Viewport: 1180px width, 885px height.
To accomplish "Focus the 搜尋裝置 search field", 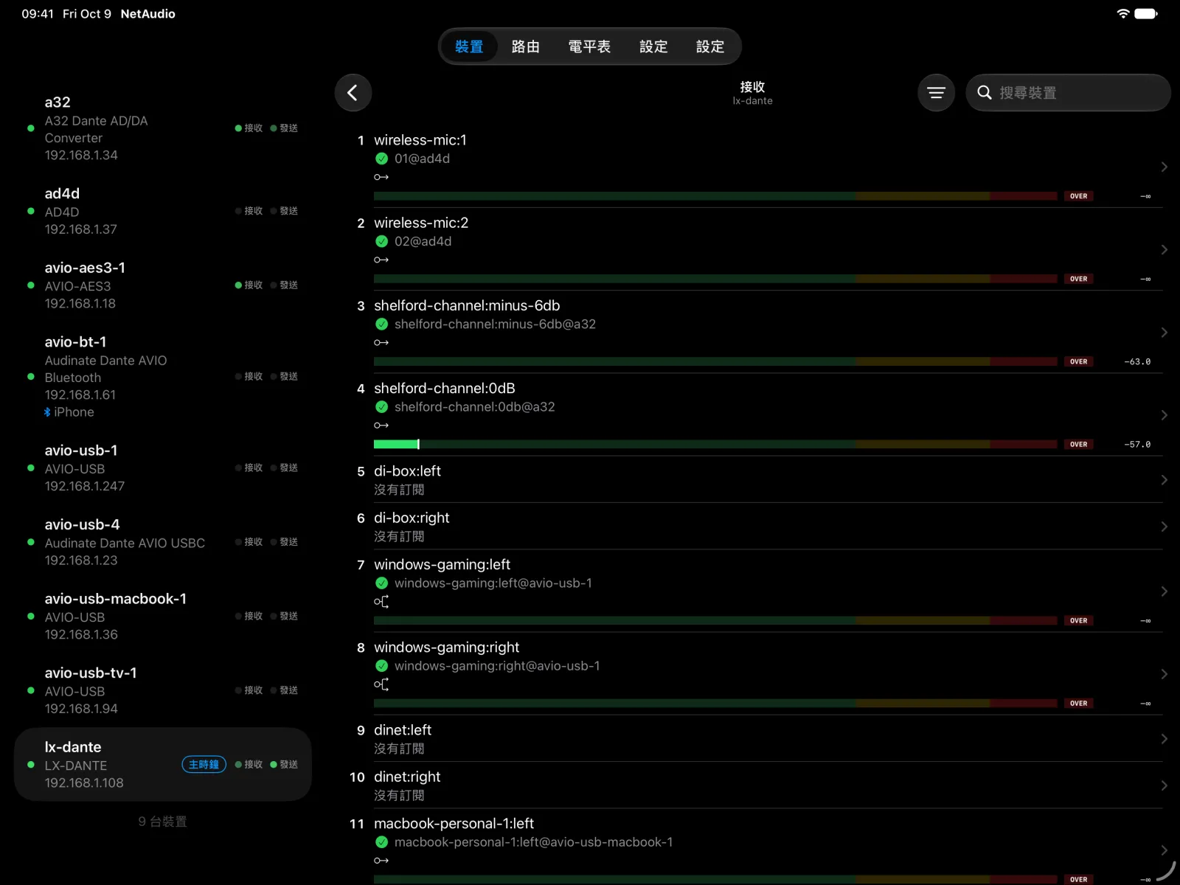I will (1068, 93).
